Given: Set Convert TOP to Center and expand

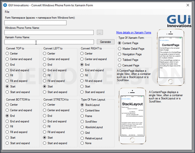Looking at the screenshot, I should click(19, 59).
